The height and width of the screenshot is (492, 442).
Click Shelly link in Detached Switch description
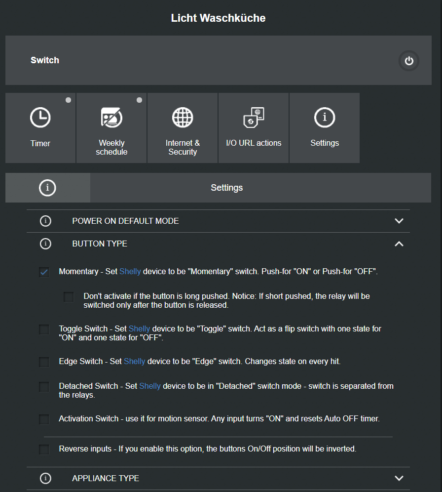(x=150, y=386)
